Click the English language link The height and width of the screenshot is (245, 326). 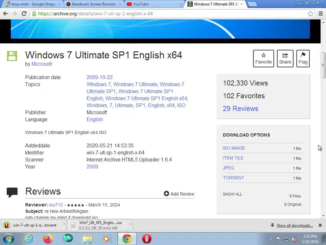[x=95, y=120]
